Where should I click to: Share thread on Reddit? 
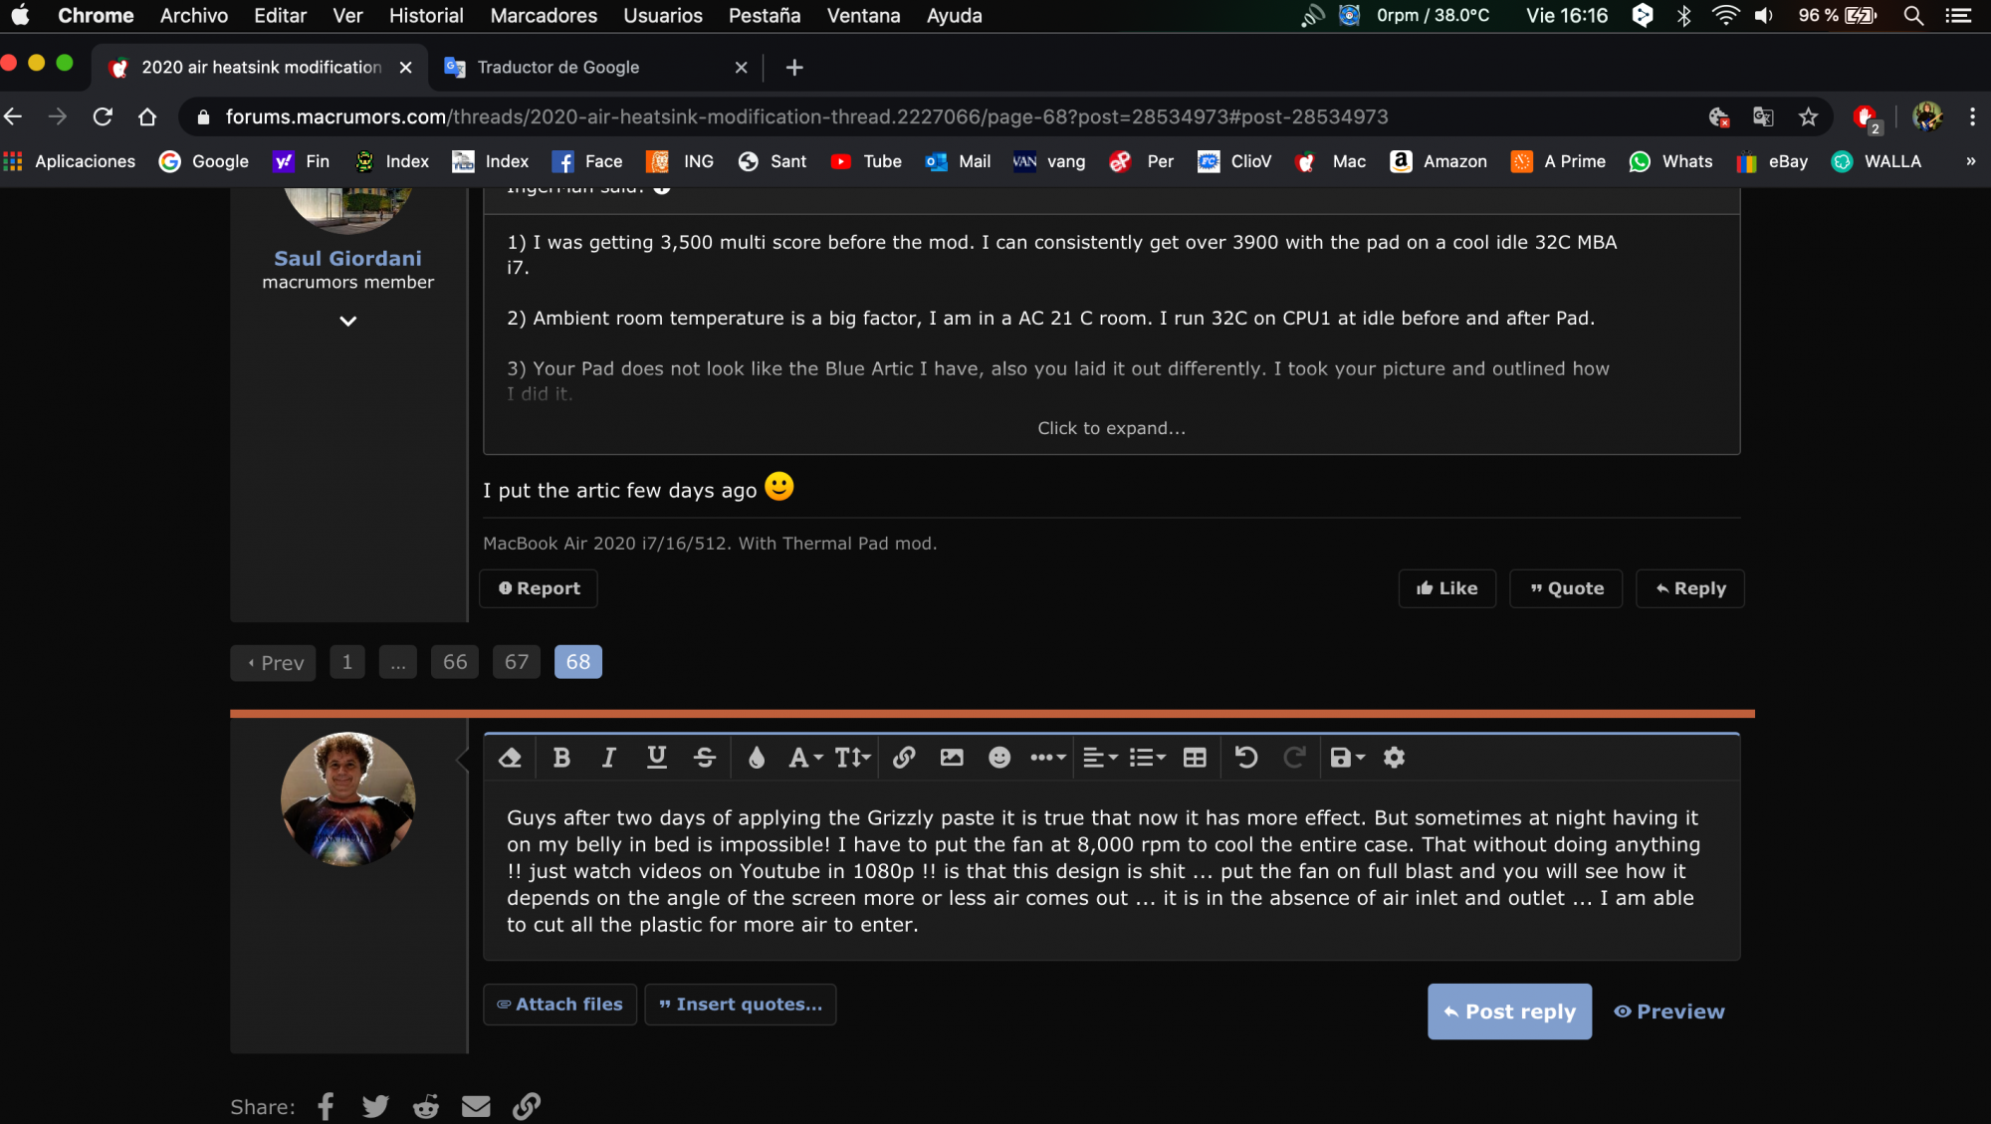click(426, 1106)
